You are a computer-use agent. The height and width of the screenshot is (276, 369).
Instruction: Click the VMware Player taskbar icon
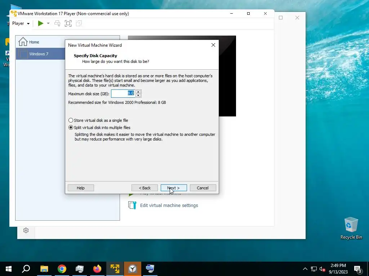[115, 269]
